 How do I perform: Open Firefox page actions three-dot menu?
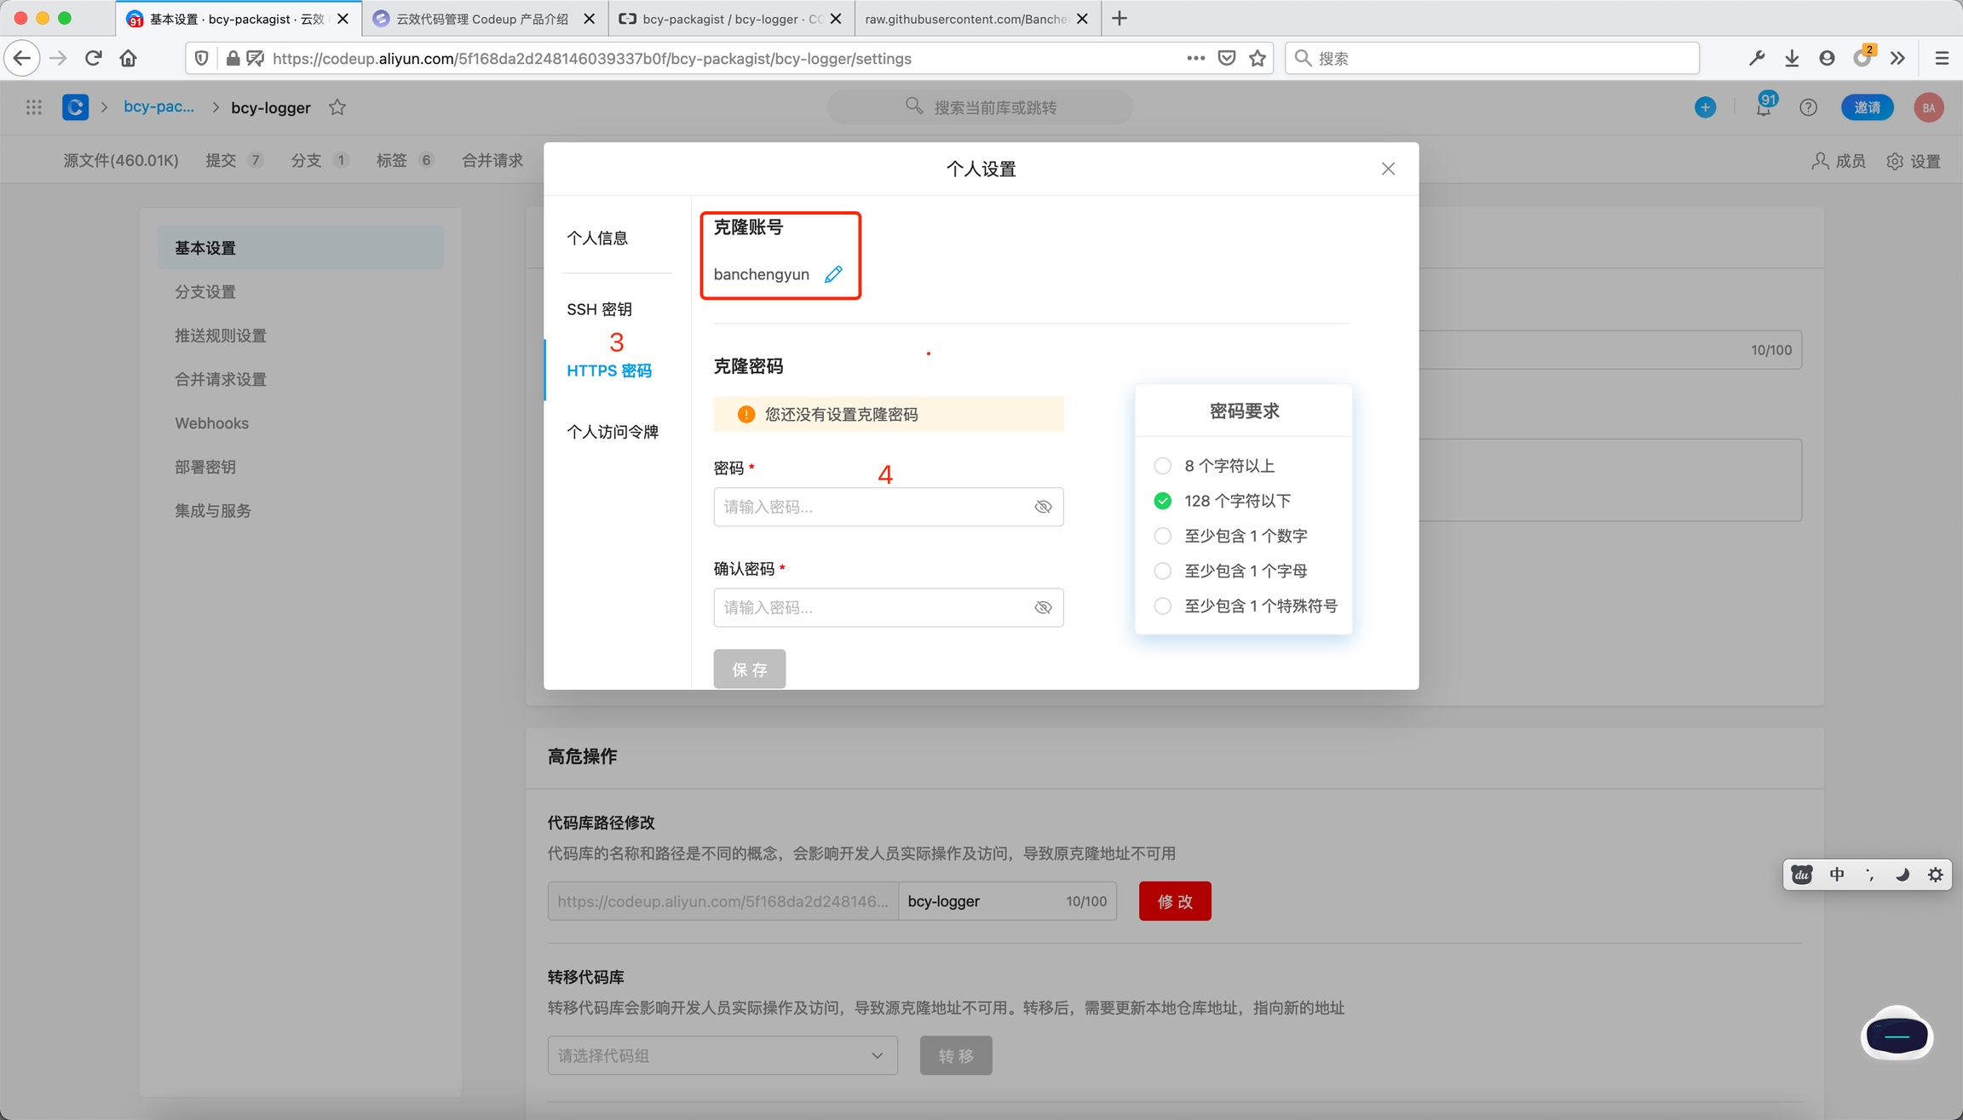[1195, 58]
